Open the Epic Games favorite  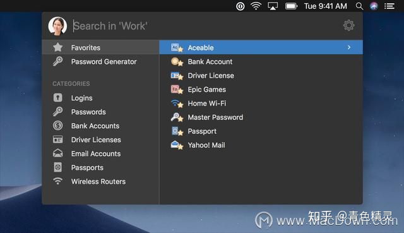coord(261,90)
